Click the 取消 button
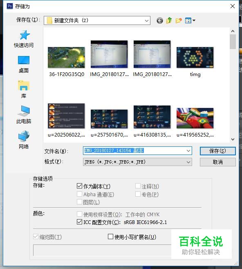This screenshot has width=242, height=269. (x=217, y=162)
